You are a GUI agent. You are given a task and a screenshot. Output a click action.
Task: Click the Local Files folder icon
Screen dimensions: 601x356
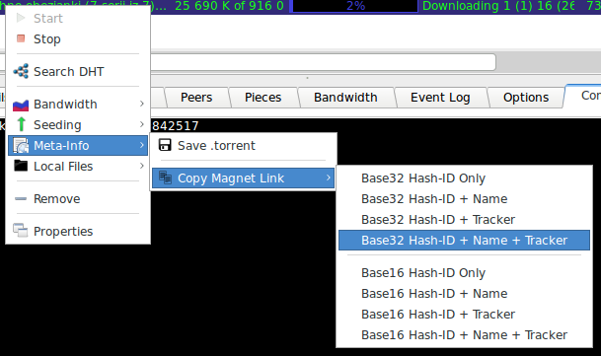tap(21, 166)
